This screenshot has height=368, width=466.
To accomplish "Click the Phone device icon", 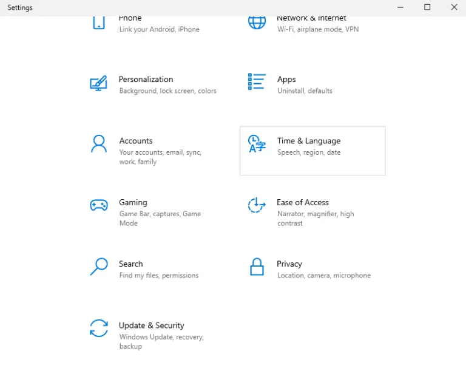I will point(99,23).
